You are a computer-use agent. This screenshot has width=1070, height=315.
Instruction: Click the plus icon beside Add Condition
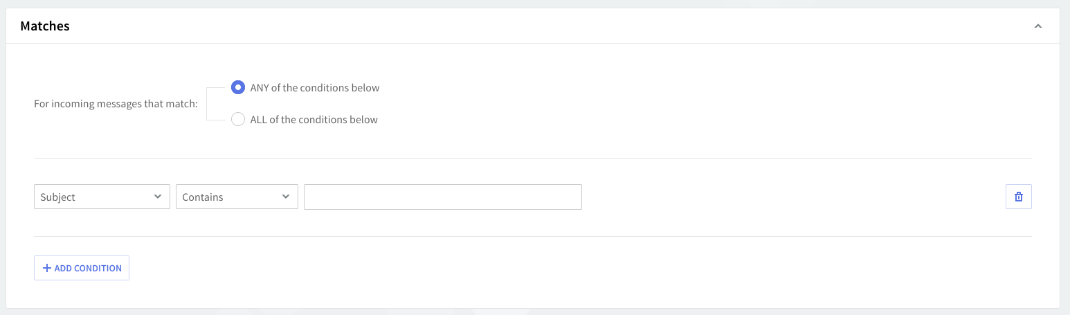click(x=47, y=268)
